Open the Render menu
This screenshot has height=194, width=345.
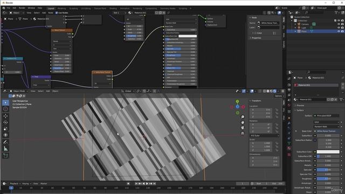pos(22,8)
